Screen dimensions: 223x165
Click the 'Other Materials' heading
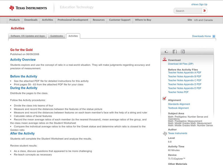click(178, 164)
